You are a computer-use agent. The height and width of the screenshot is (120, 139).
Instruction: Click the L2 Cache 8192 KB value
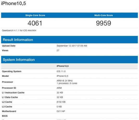click(61, 102)
